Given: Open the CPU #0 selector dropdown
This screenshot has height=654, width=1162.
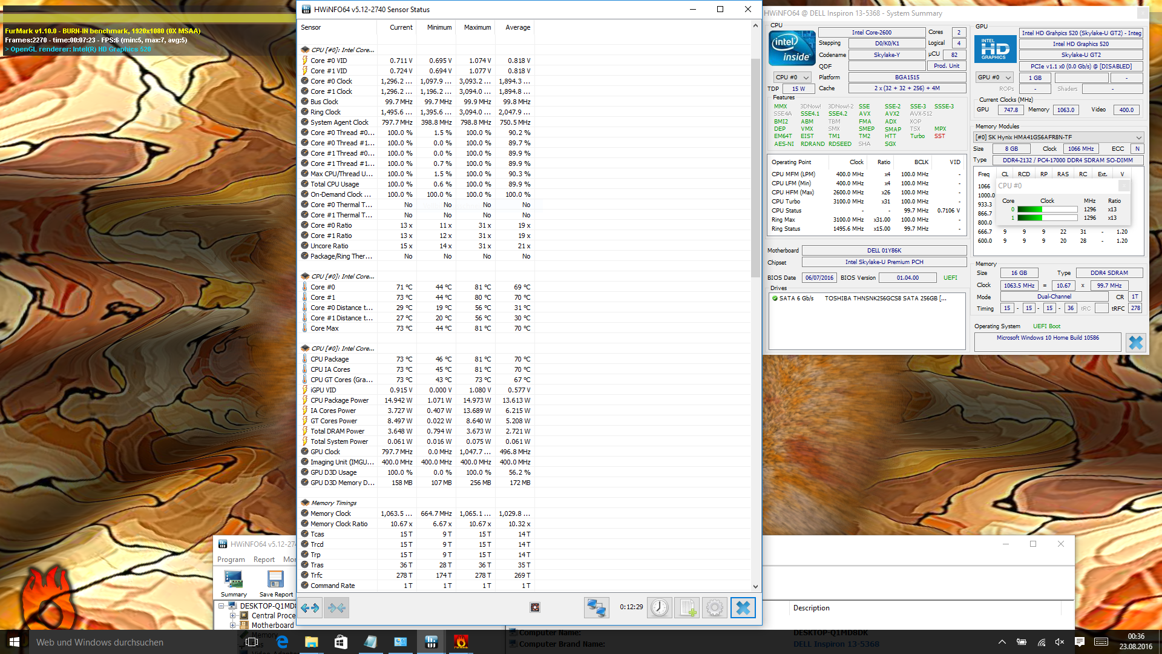Looking at the screenshot, I should pyautogui.click(x=792, y=78).
